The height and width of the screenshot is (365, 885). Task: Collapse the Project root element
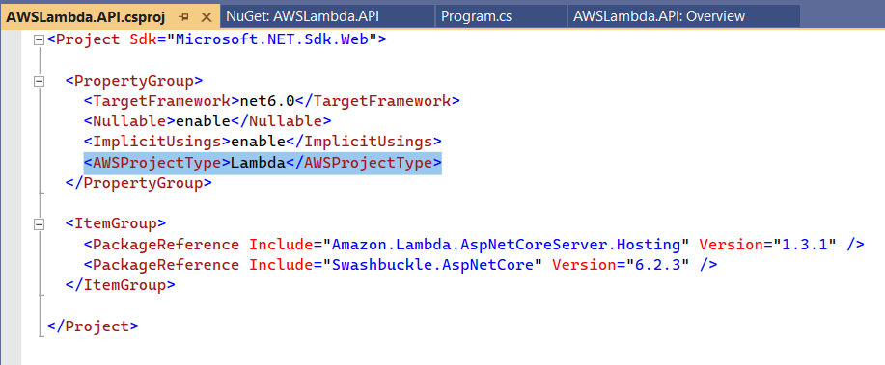tap(39, 40)
